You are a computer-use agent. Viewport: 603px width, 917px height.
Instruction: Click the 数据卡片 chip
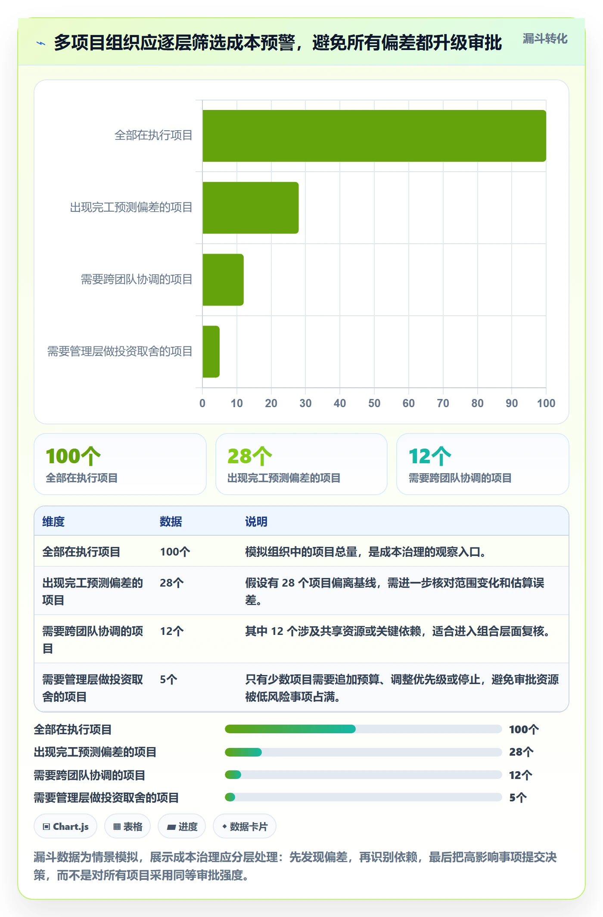point(245,826)
